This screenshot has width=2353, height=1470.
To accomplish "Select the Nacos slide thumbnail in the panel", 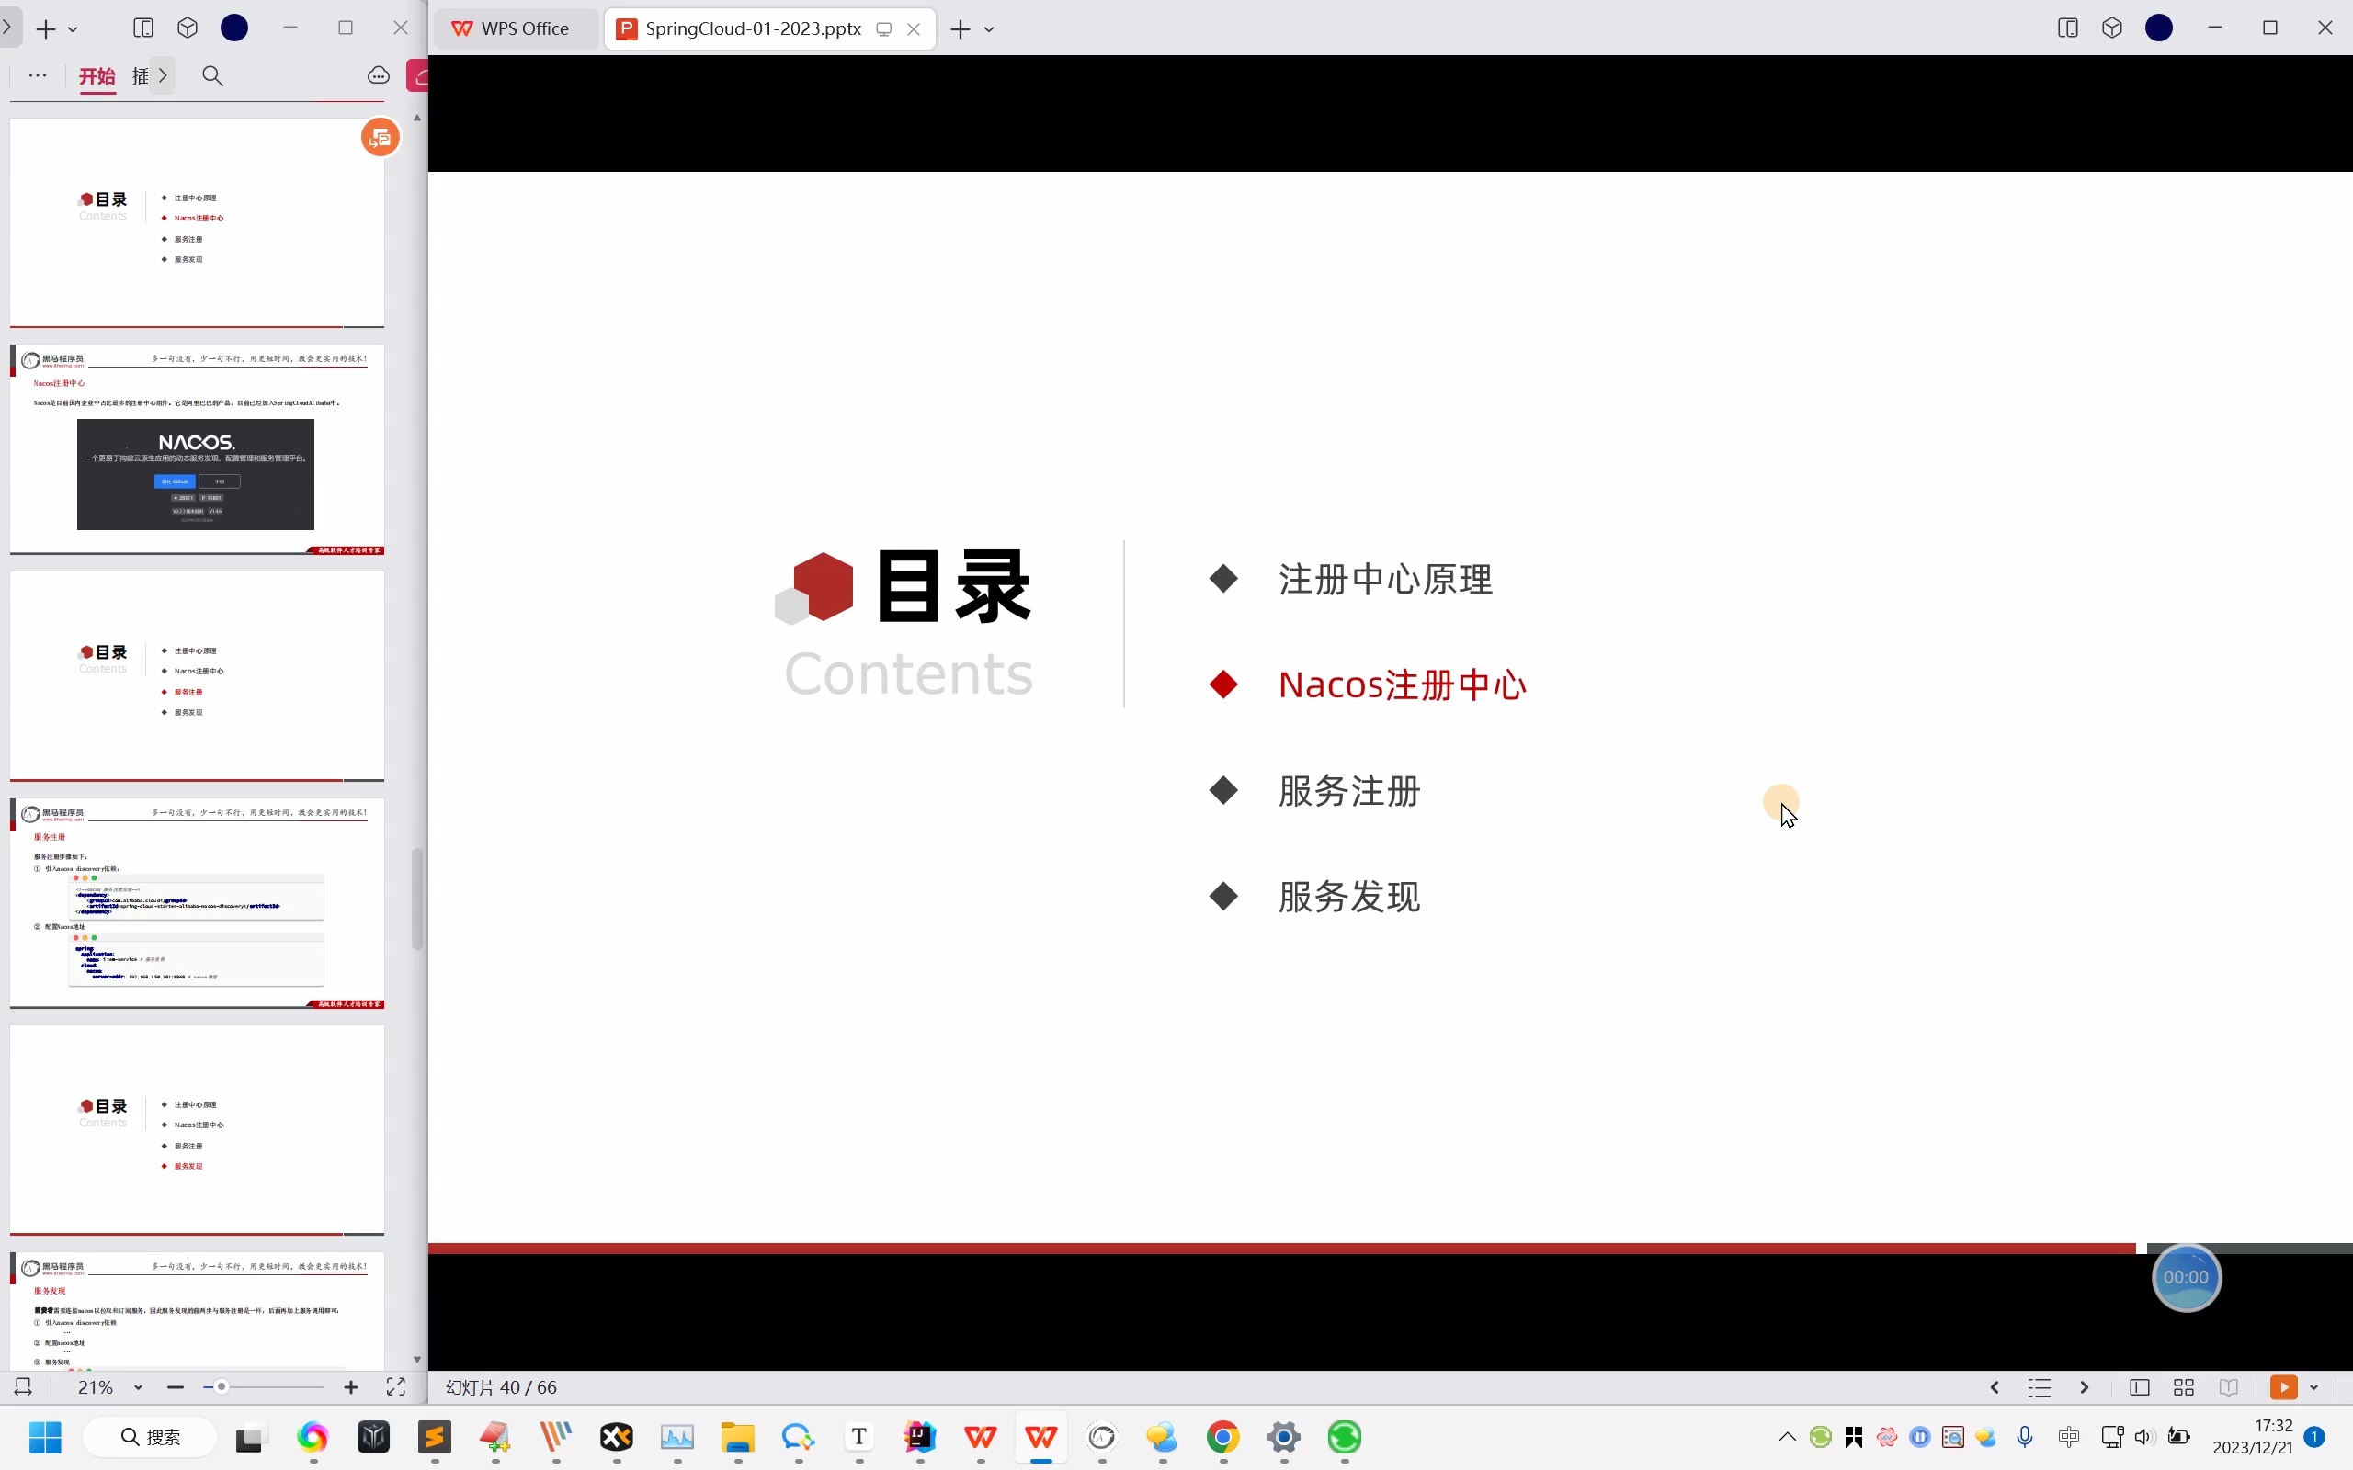I will [195, 447].
